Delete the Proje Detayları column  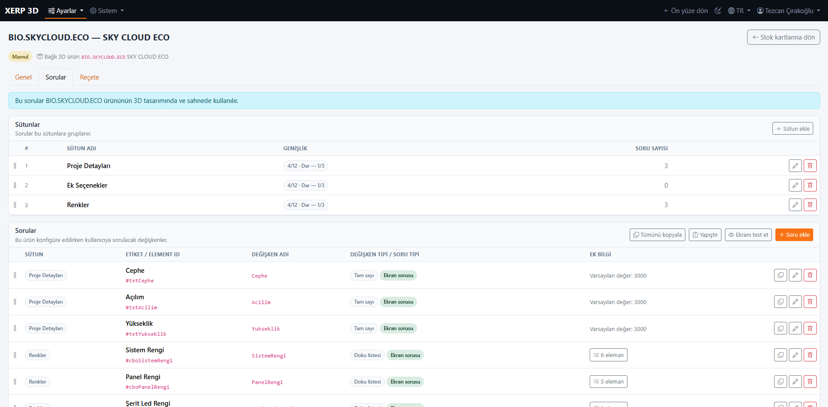coord(810,165)
